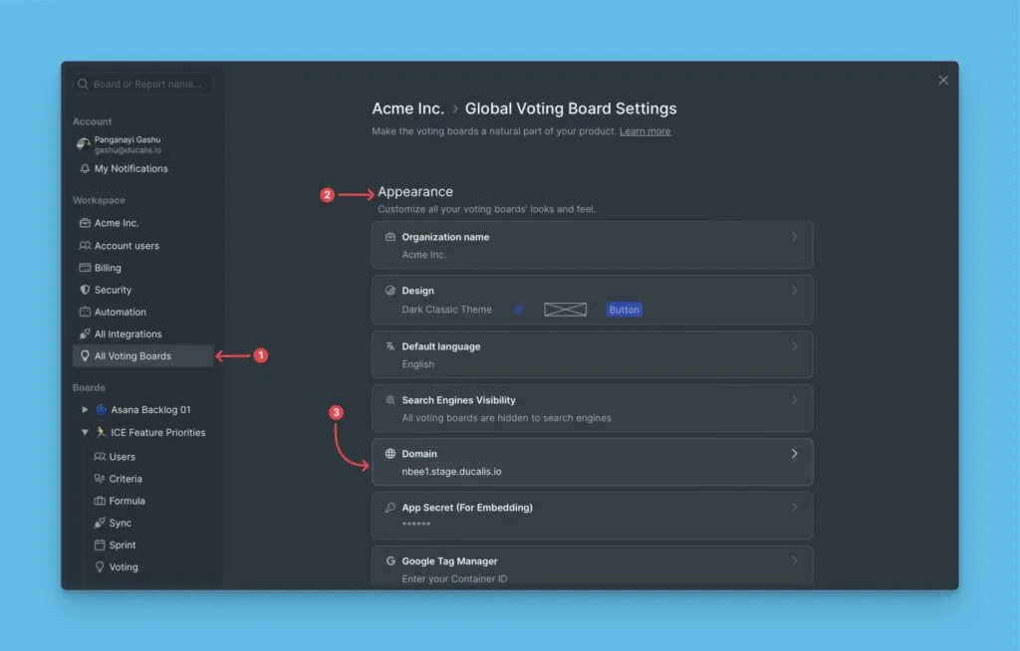
Task: Click the key icon beside App Secret
Action: pos(389,508)
